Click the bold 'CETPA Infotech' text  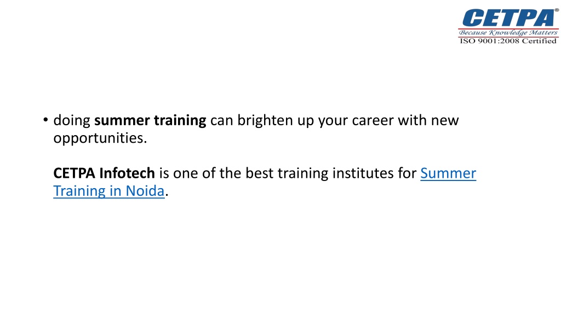(x=104, y=173)
